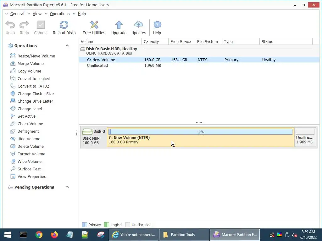Select Unallocated 1.969 MB list row
The height and width of the screenshot is (241, 322).
(x=199, y=66)
